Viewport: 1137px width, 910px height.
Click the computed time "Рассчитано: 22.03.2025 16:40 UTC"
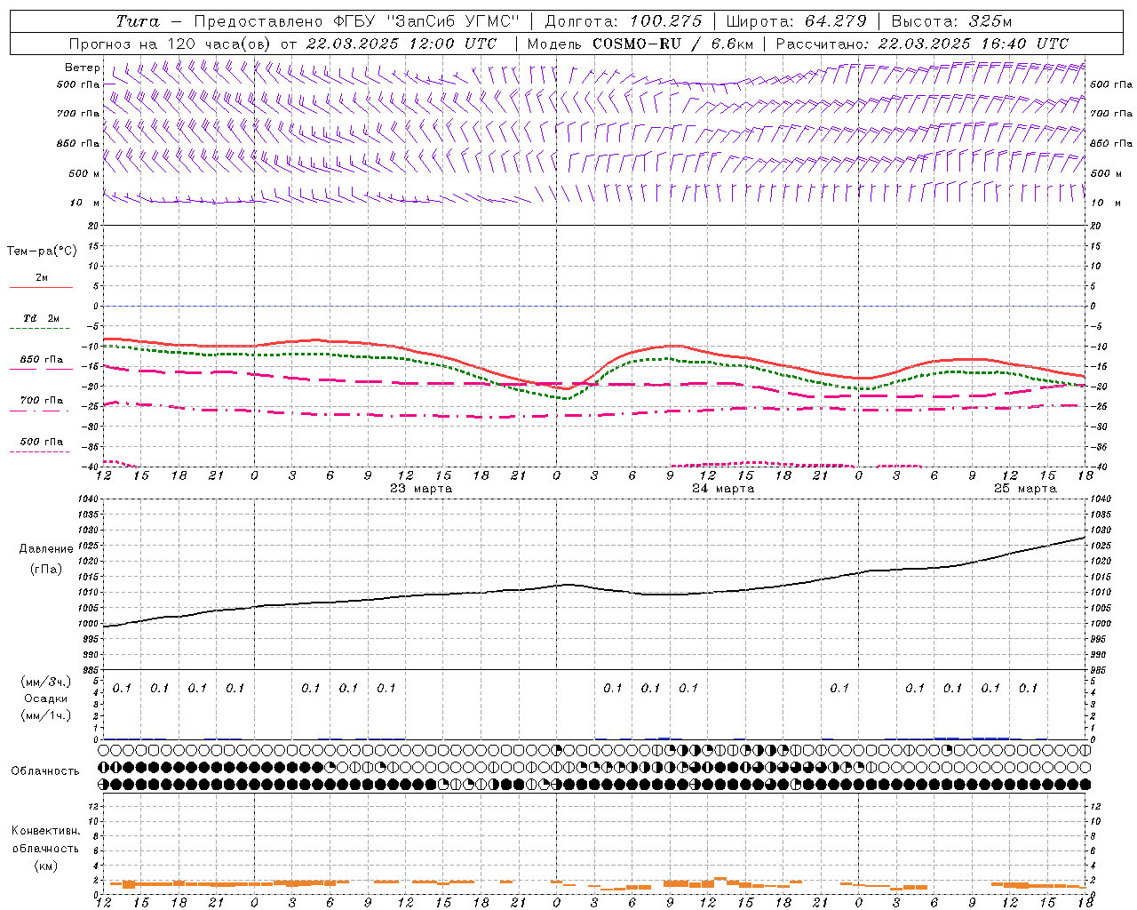[x=922, y=44]
